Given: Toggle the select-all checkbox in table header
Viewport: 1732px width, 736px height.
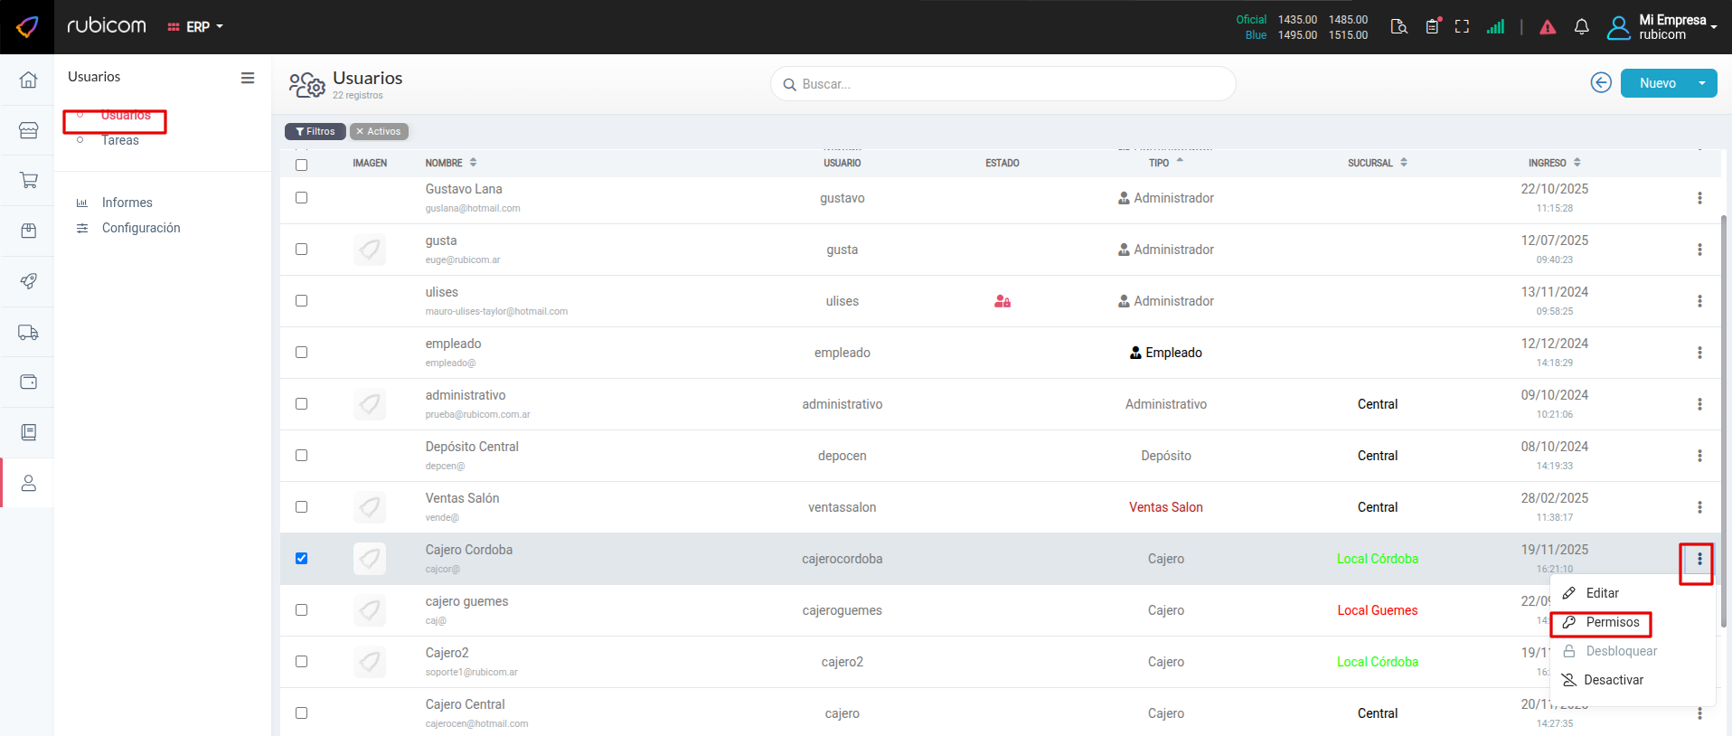Looking at the screenshot, I should click(302, 165).
